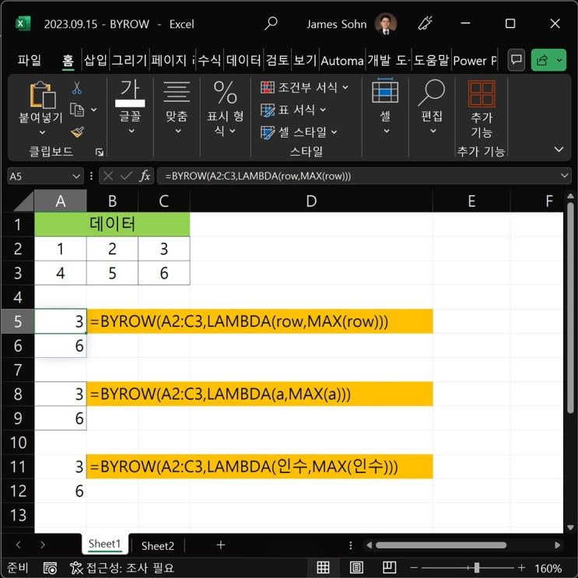Switch to the 보기 View tab
Image resolution: width=578 pixels, height=578 pixels.
(x=305, y=60)
